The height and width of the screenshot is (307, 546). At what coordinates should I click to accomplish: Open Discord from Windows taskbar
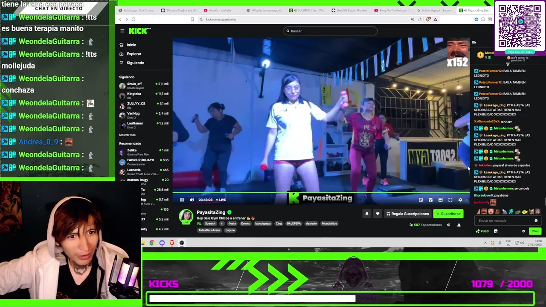[162, 243]
